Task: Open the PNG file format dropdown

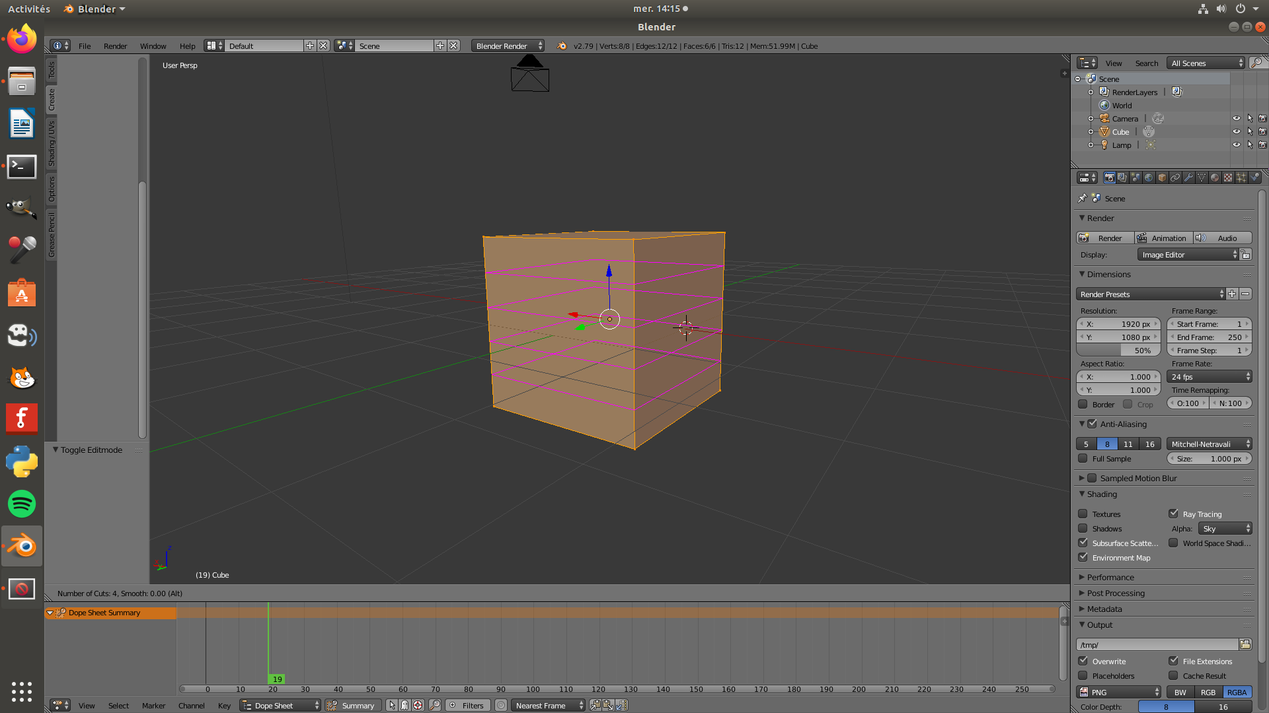Action: 1118,692
